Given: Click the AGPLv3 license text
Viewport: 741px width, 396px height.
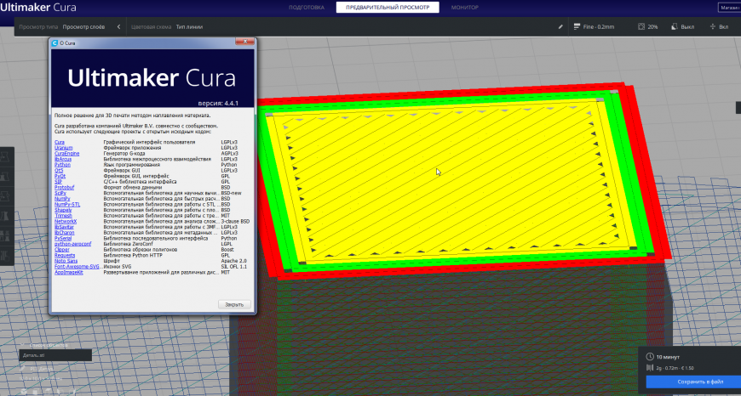Looking at the screenshot, I should [x=230, y=153].
